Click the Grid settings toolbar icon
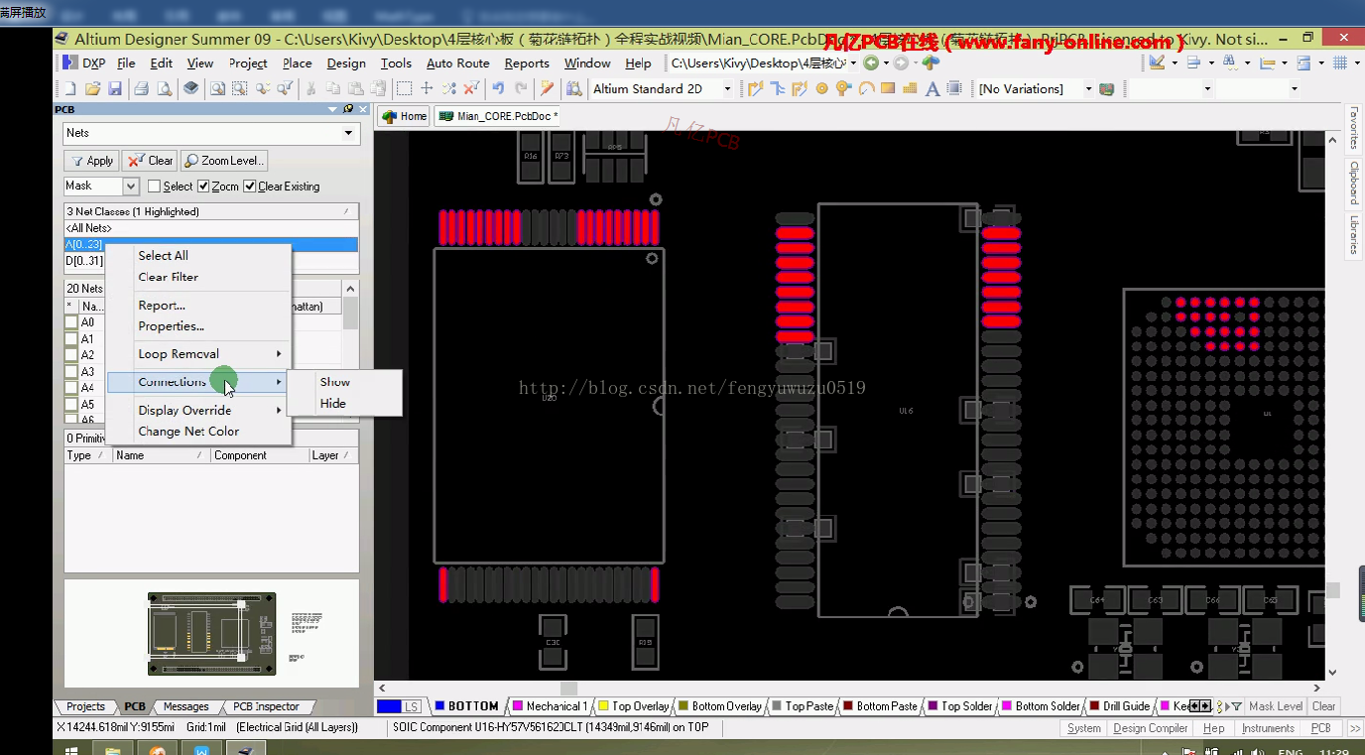 [1340, 63]
